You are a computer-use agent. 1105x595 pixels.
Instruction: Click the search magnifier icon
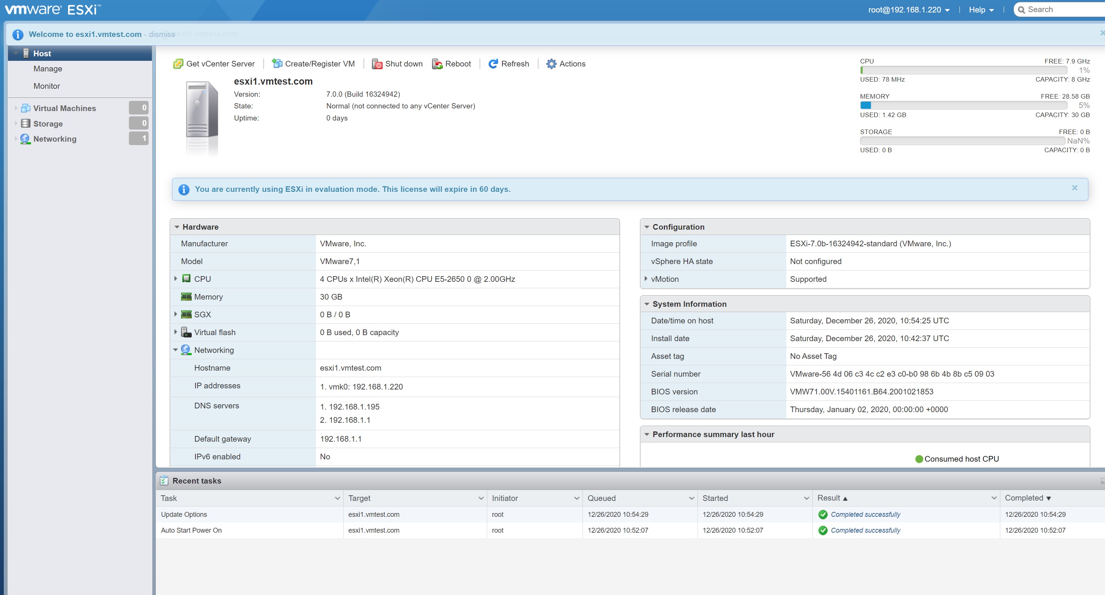[1021, 10]
